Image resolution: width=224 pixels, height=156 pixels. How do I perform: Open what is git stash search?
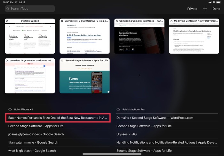[32, 151]
